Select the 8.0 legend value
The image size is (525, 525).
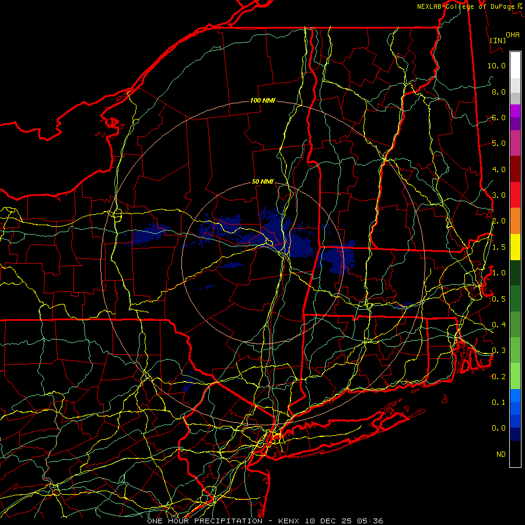click(x=499, y=92)
